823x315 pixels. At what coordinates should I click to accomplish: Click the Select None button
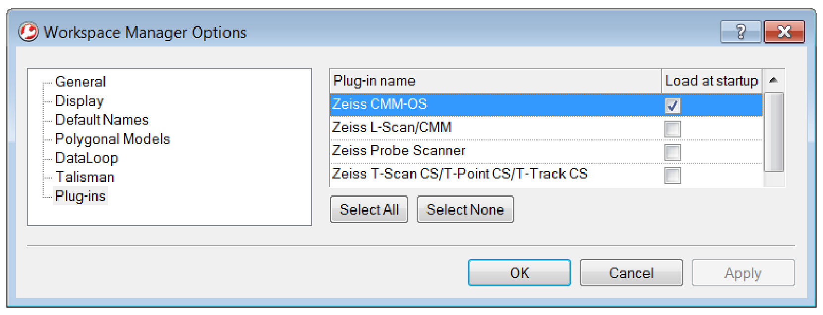click(465, 209)
